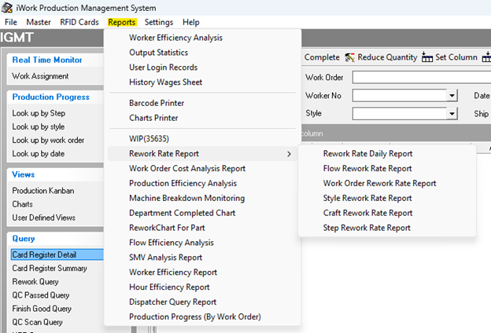Click into the Work Order input field
Image resolution: width=491 pixels, height=333 pixels.
point(422,77)
